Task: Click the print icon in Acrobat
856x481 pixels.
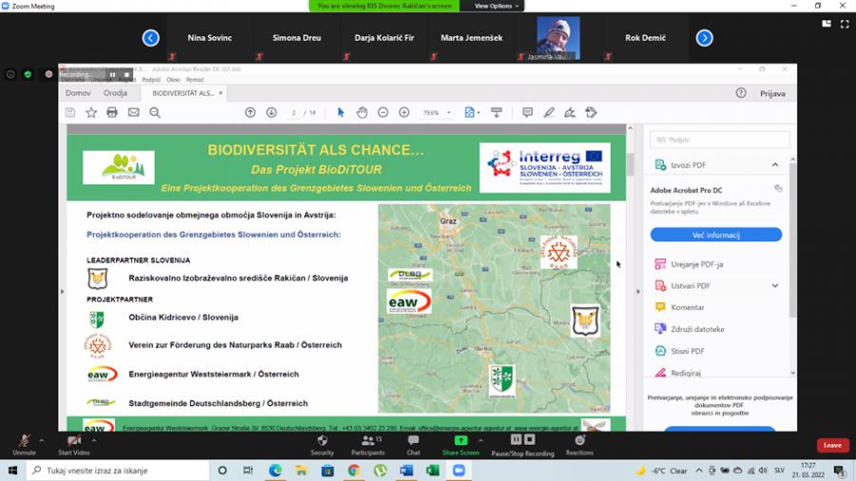Action: (112, 112)
